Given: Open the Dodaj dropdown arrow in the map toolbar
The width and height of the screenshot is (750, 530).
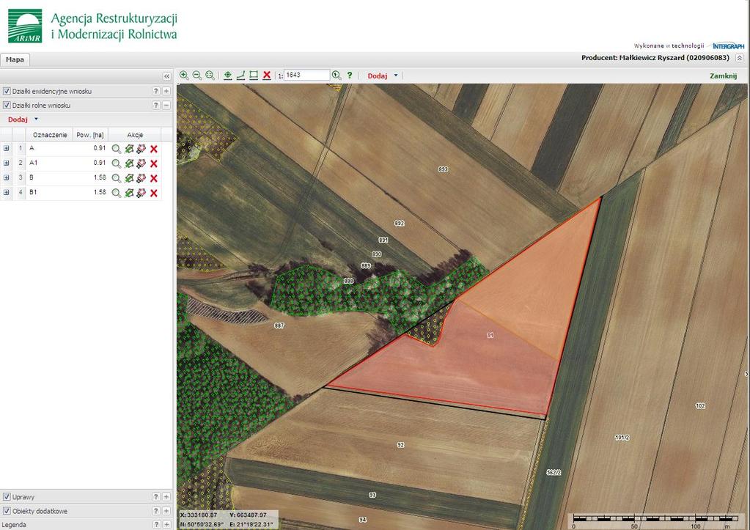Looking at the screenshot, I should 396,76.
